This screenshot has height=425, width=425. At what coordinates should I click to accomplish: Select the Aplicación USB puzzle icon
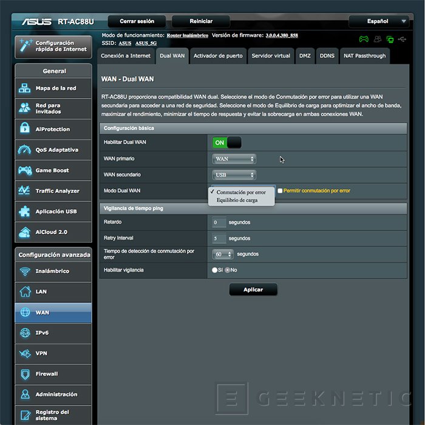tap(24, 211)
